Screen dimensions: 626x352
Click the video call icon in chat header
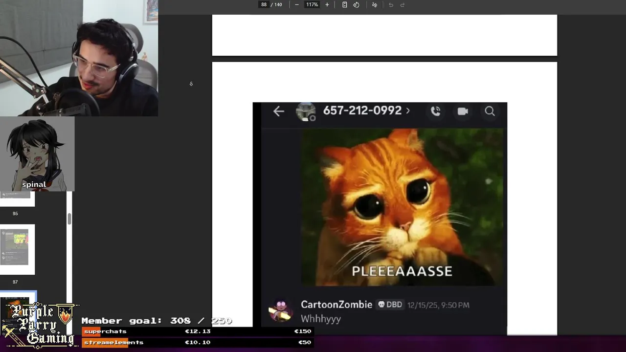(463, 111)
